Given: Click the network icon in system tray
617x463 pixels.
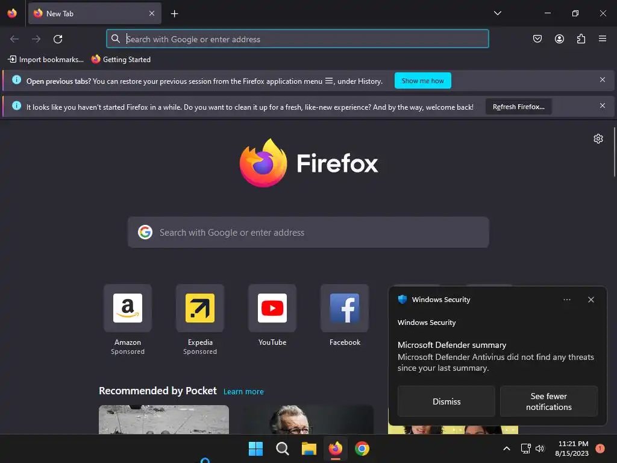Looking at the screenshot, I should click(525, 449).
